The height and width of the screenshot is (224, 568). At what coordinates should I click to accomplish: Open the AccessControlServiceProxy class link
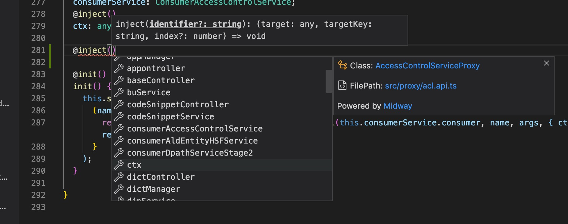[427, 66]
